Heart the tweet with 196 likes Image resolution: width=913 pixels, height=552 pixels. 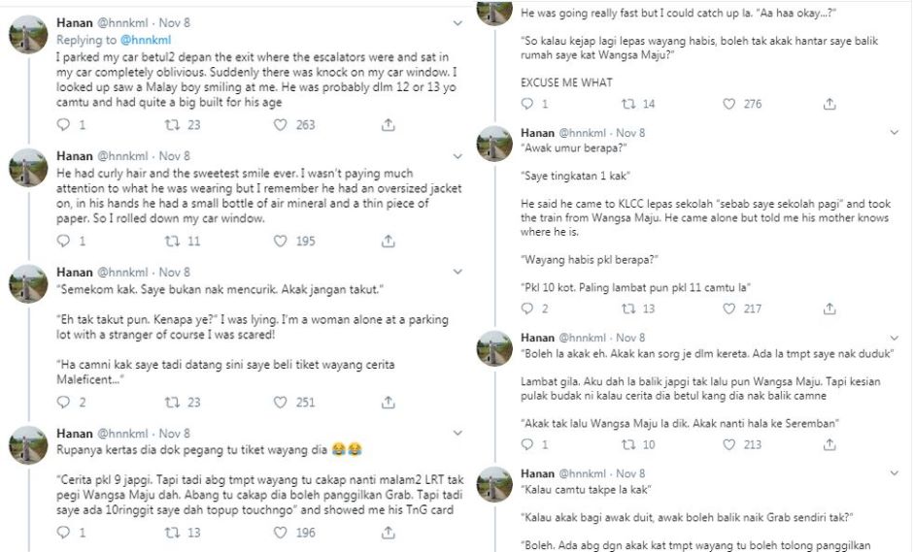click(281, 533)
